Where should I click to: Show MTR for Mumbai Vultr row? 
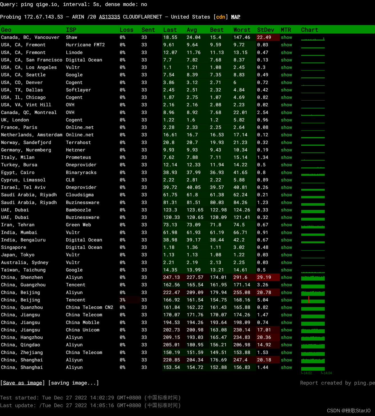coord(286,233)
